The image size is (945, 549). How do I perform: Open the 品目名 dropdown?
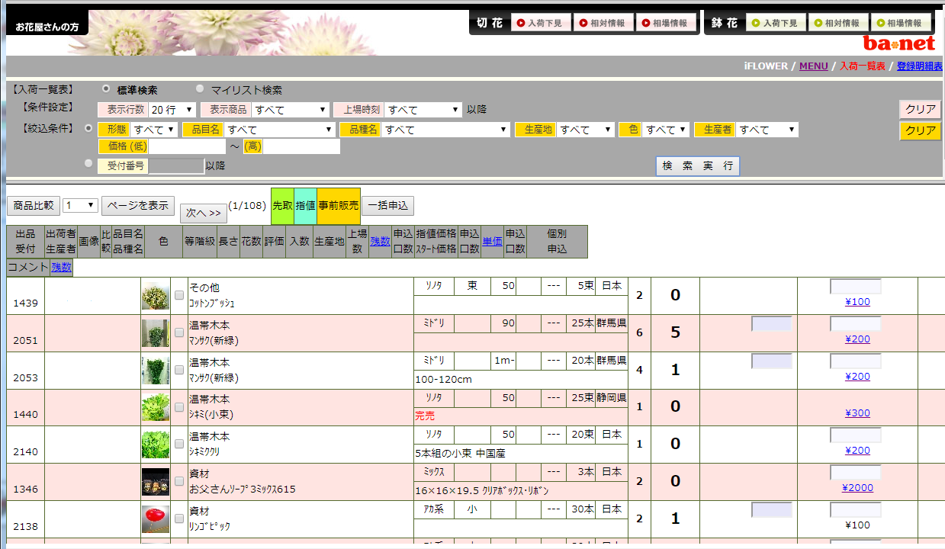(x=280, y=130)
